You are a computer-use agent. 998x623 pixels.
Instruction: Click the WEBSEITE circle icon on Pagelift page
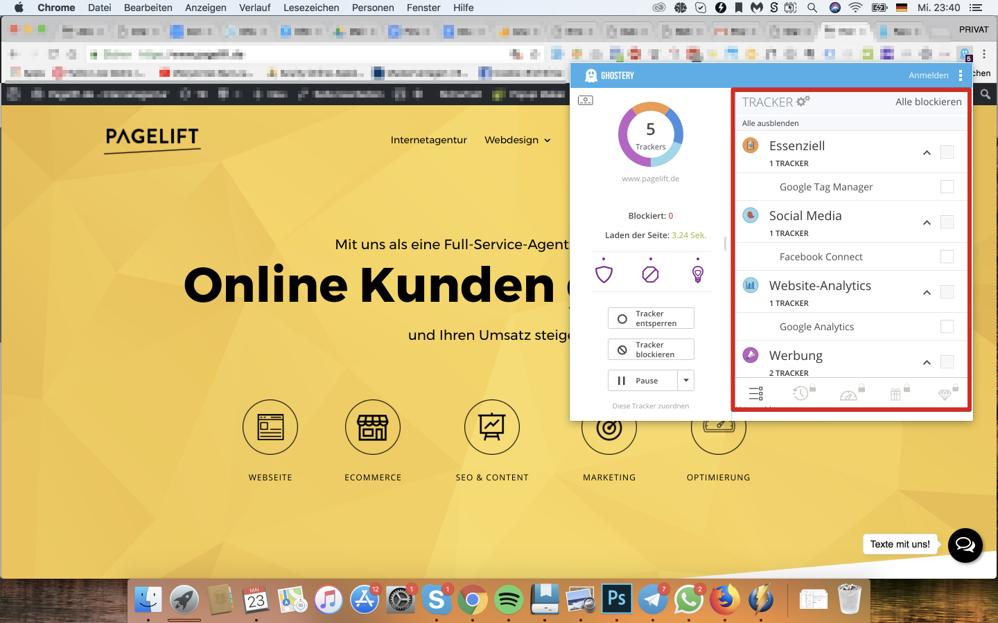270,427
